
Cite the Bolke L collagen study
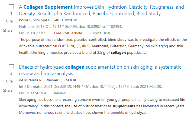(9, 21)
